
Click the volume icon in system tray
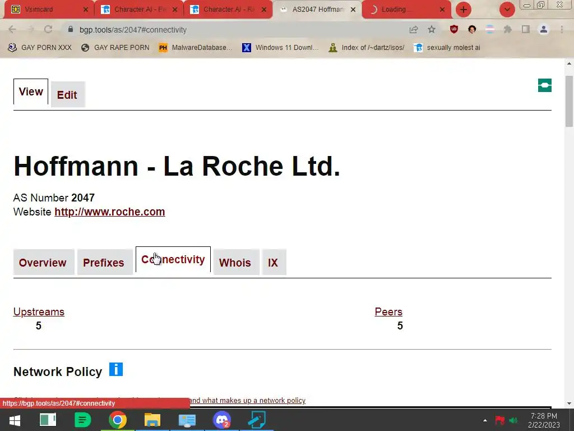tap(513, 420)
